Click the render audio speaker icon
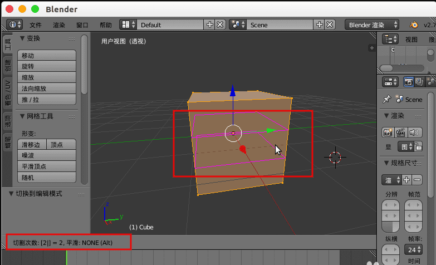The width and height of the screenshot is (436, 265). click(x=414, y=132)
